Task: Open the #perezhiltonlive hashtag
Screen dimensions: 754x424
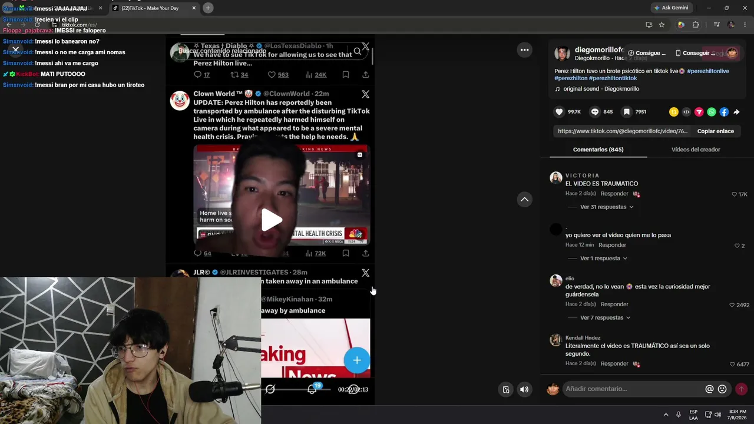Action: click(x=708, y=71)
